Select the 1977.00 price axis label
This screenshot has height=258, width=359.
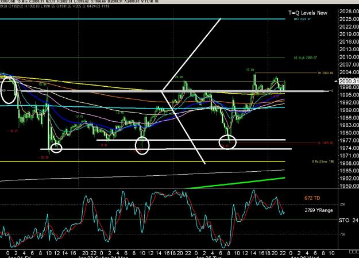tap(349, 140)
